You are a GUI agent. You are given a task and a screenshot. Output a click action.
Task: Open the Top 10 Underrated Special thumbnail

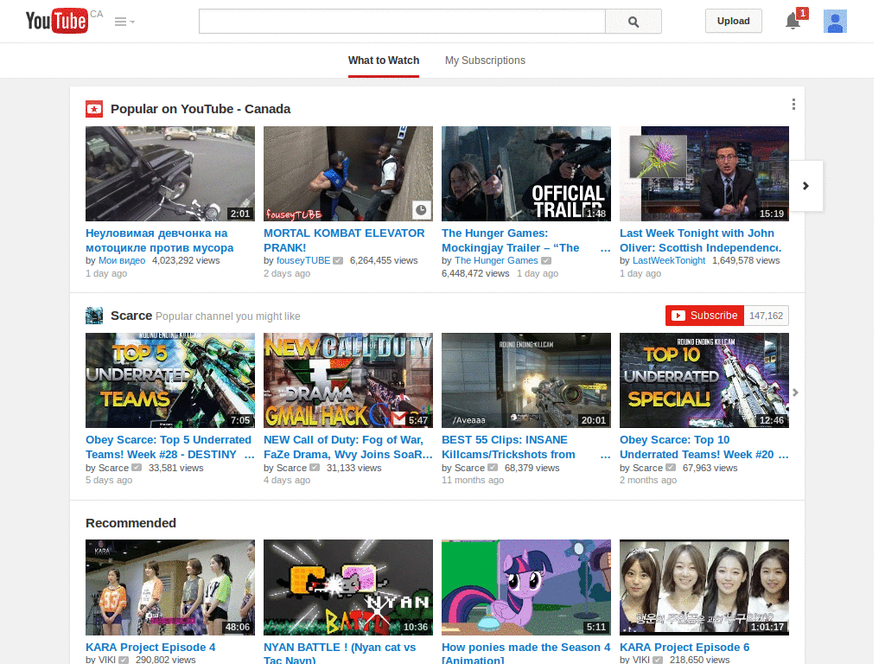click(704, 380)
